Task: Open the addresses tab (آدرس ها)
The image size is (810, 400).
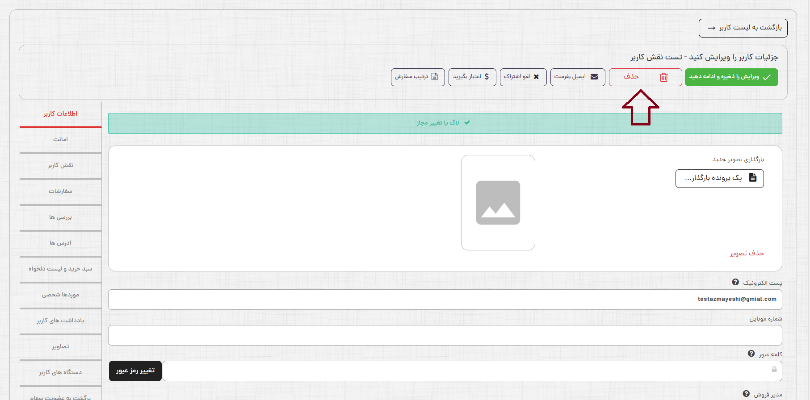Action: [x=60, y=243]
